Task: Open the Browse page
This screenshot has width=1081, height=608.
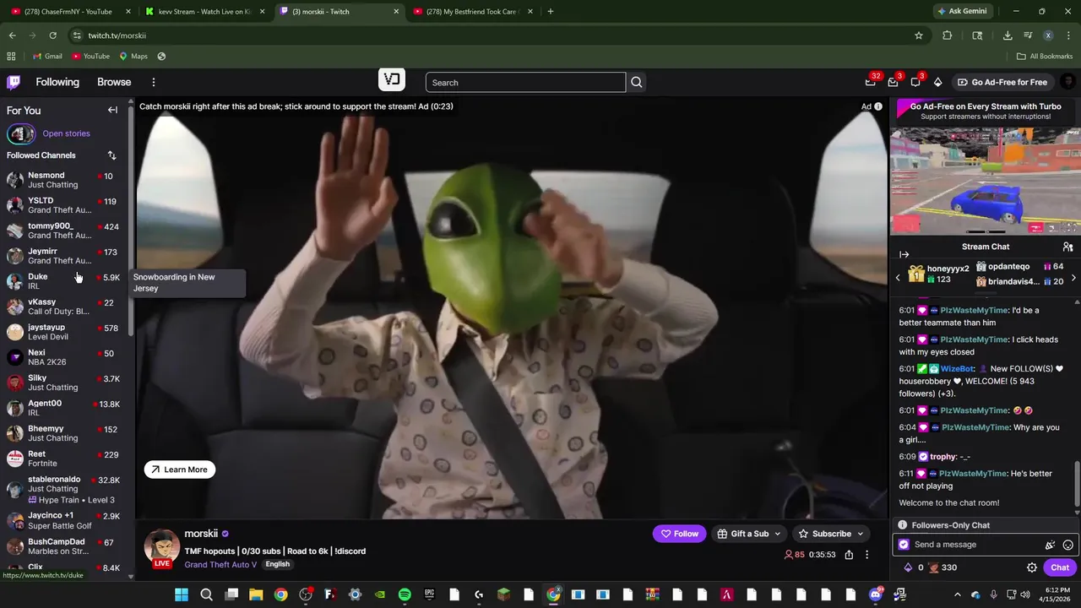Action: pyautogui.click(x=114, y=82)
